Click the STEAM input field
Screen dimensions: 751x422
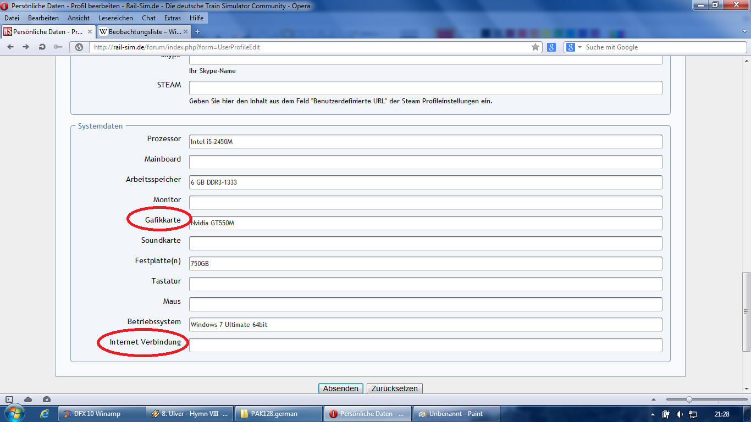tap(426, 88)
